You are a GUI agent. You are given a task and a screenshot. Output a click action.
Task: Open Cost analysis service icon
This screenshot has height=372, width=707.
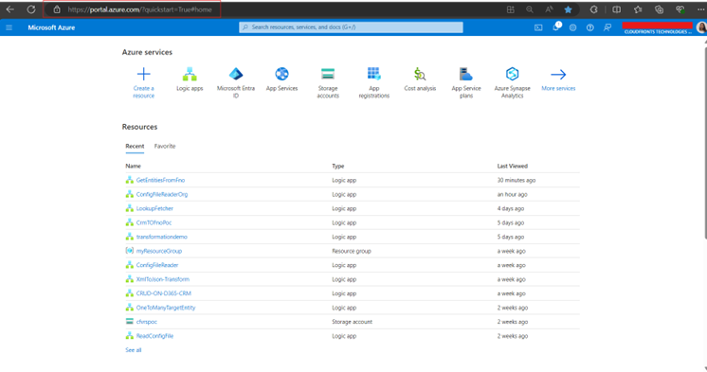coord(420,74)
